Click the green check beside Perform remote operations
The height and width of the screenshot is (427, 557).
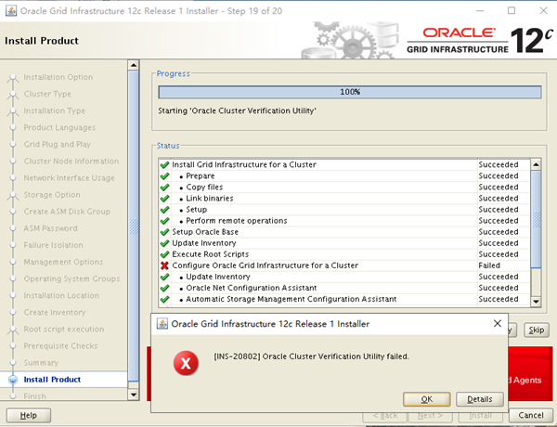pyautogui.click(x=164, y=221)
